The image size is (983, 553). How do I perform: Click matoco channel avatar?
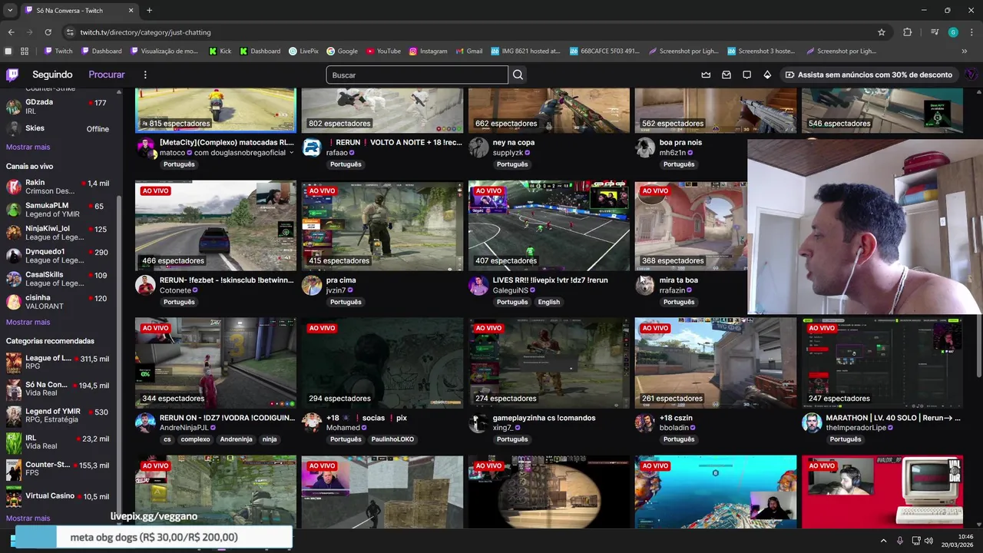click(x=145, y=147)
